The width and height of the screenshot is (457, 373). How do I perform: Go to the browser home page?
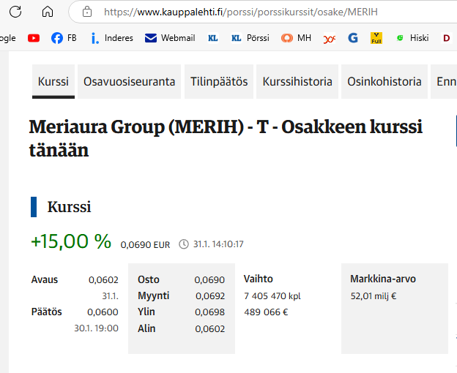[48, 12]
